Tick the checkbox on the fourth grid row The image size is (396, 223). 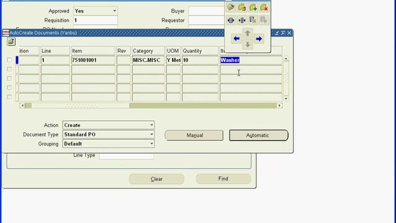coord(9,87)
